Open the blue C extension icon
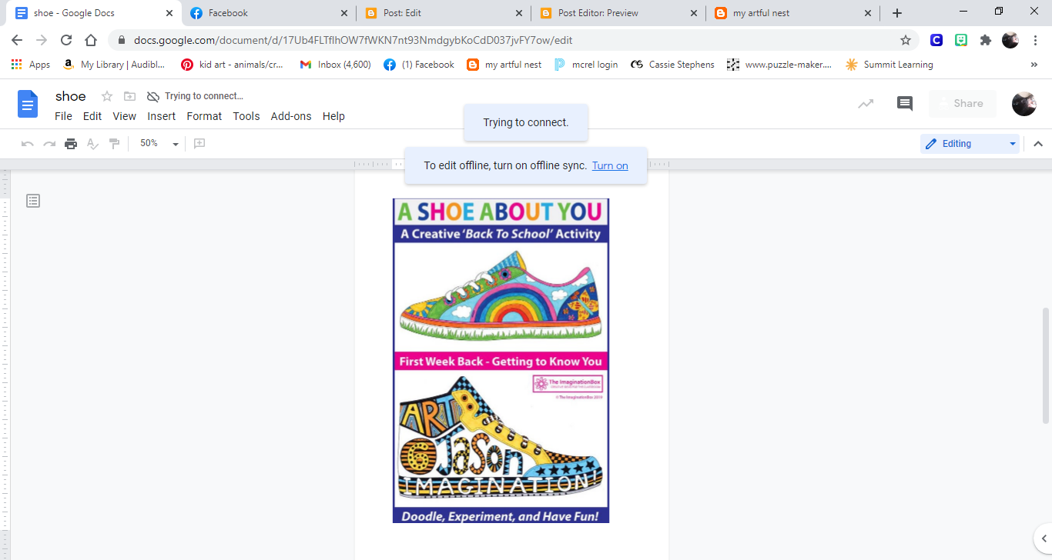Image resolution: width=1052 pixels, height=560 pixels. (936, 40)
